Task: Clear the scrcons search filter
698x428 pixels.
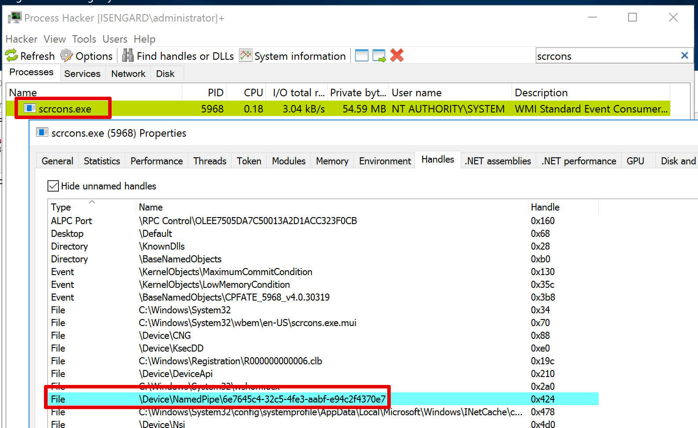Action: click(x=684, y=55)
